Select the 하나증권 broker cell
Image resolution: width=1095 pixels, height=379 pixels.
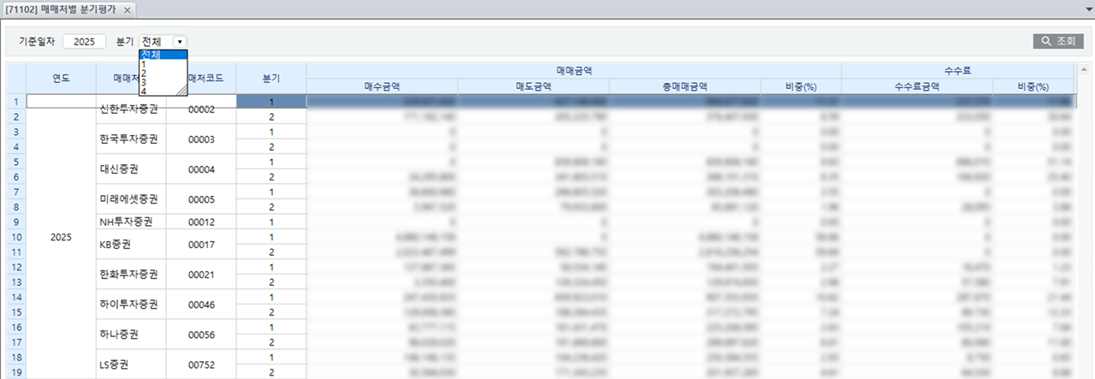(131, 335)
